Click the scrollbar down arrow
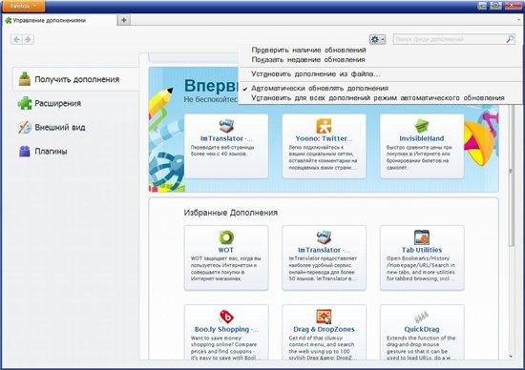The width and height of the screenshot is (525, 370). [x=511, y=357]
